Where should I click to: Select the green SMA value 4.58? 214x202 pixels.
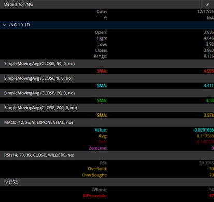point(210,100)
